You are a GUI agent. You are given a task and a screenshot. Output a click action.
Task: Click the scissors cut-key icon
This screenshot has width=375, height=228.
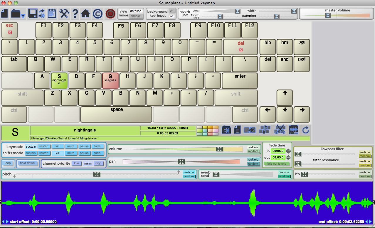coord(280,130)
